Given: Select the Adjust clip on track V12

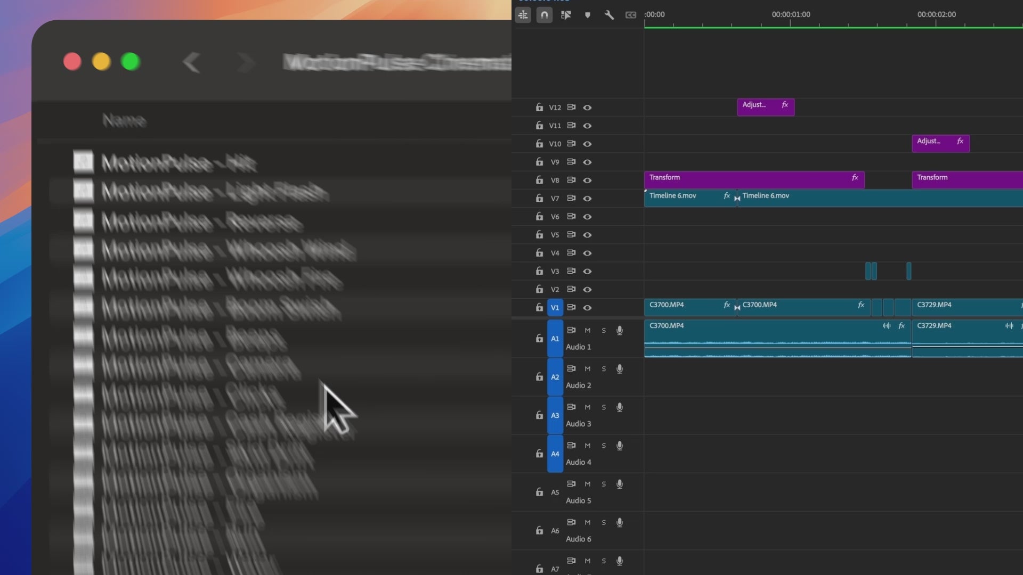Looking at the screenshot, I should coord(766,107).
